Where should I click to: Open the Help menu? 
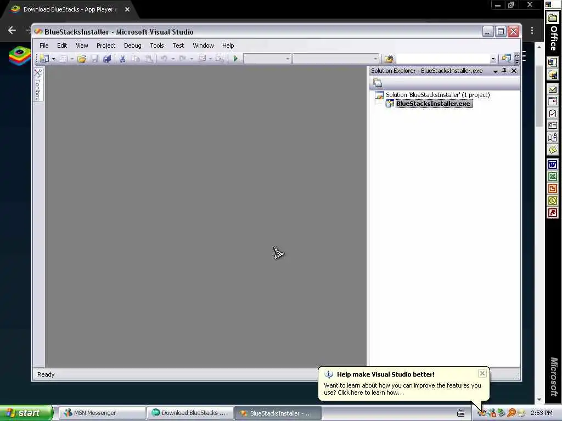point(228,45)
